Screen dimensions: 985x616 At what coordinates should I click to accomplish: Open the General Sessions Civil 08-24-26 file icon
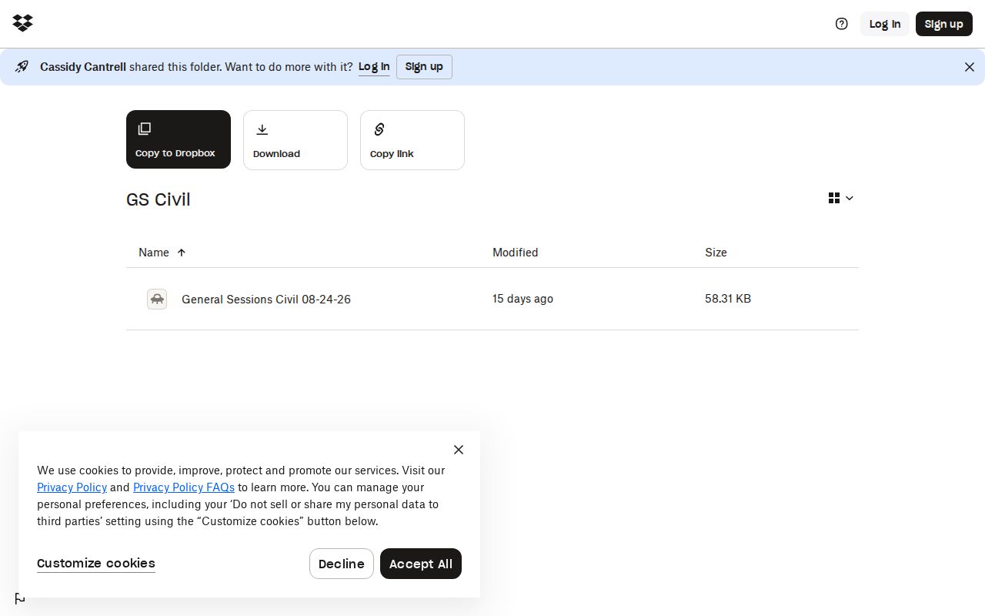pos(157,299)
